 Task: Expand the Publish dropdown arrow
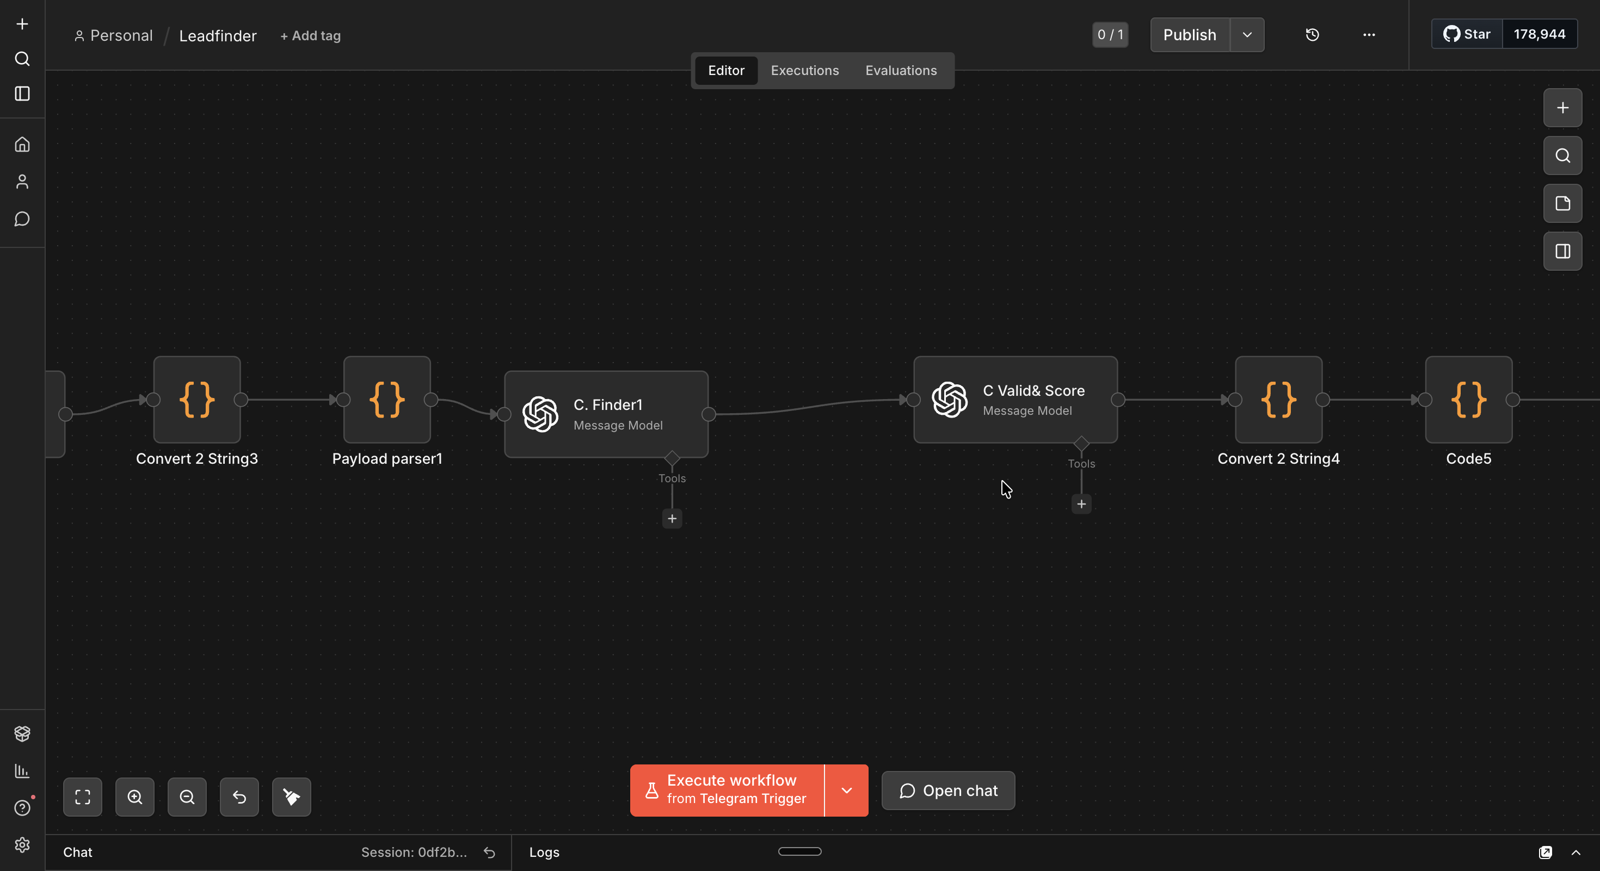pyautogui.click(x=1247, y=35)
